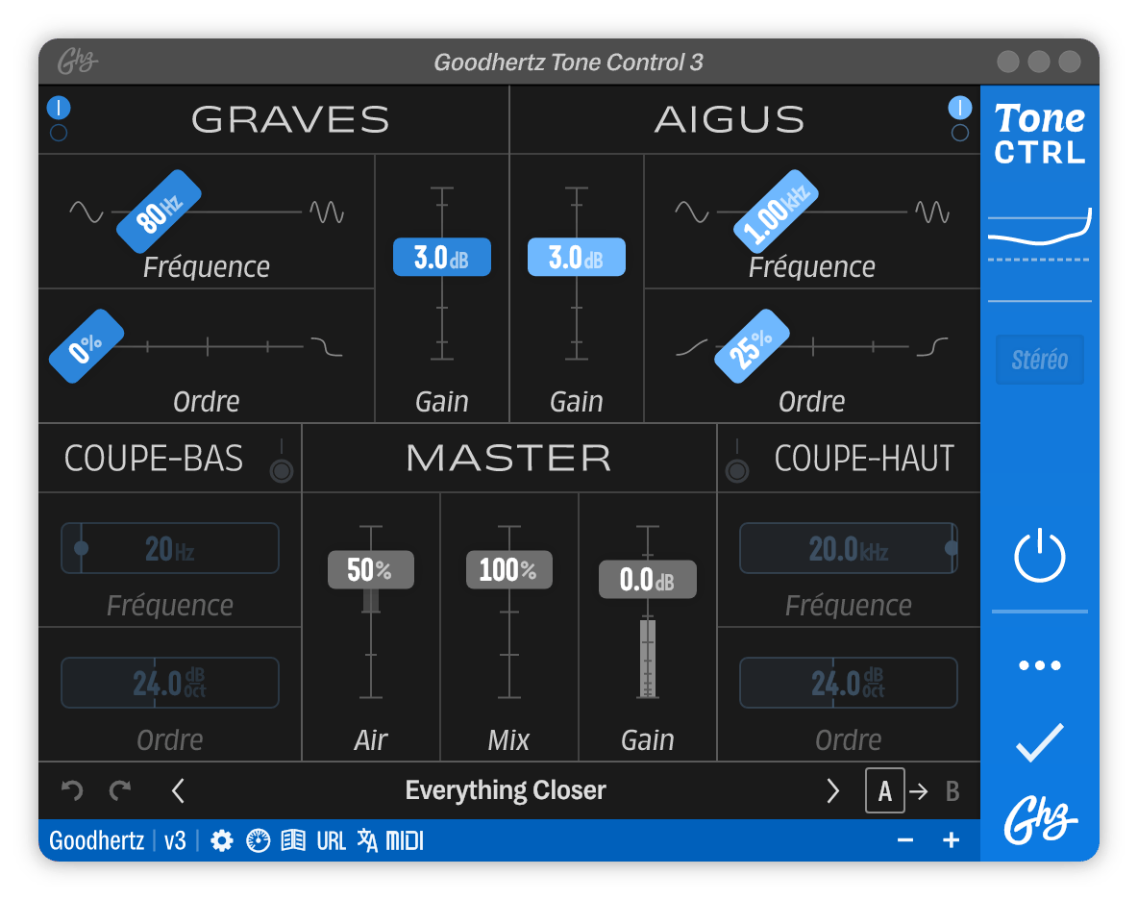Click the URL icon in the bottom bar
The image size is (1138, 900).
coord(331,839)
